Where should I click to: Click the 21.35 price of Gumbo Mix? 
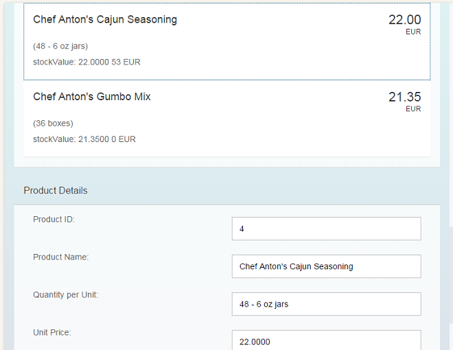tap(404, 97)
